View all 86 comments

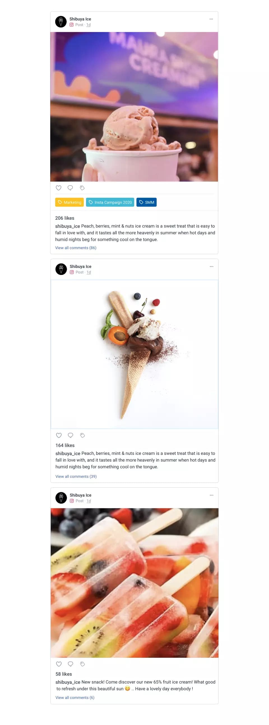[x=76, y=248]
